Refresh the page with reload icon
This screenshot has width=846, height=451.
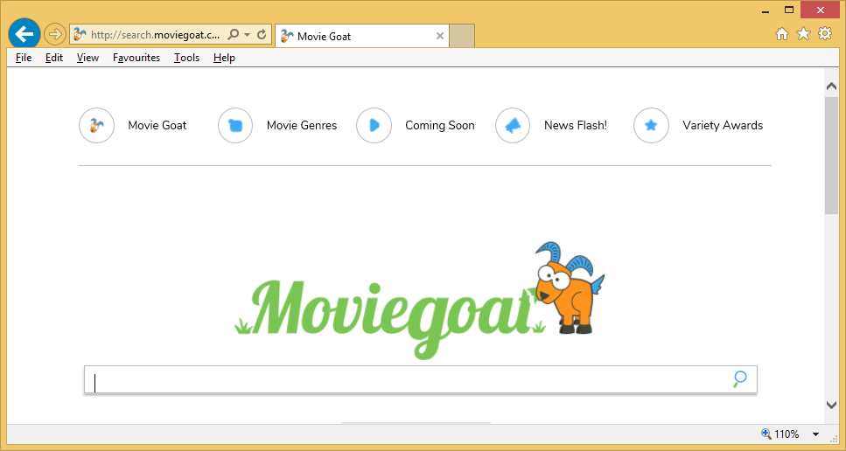coord(262,35)
